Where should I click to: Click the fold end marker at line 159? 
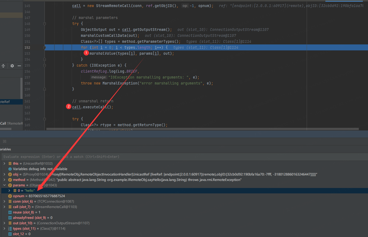[45, 89]
